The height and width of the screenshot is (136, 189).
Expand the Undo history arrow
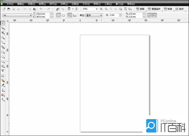[x=45, y=9]
